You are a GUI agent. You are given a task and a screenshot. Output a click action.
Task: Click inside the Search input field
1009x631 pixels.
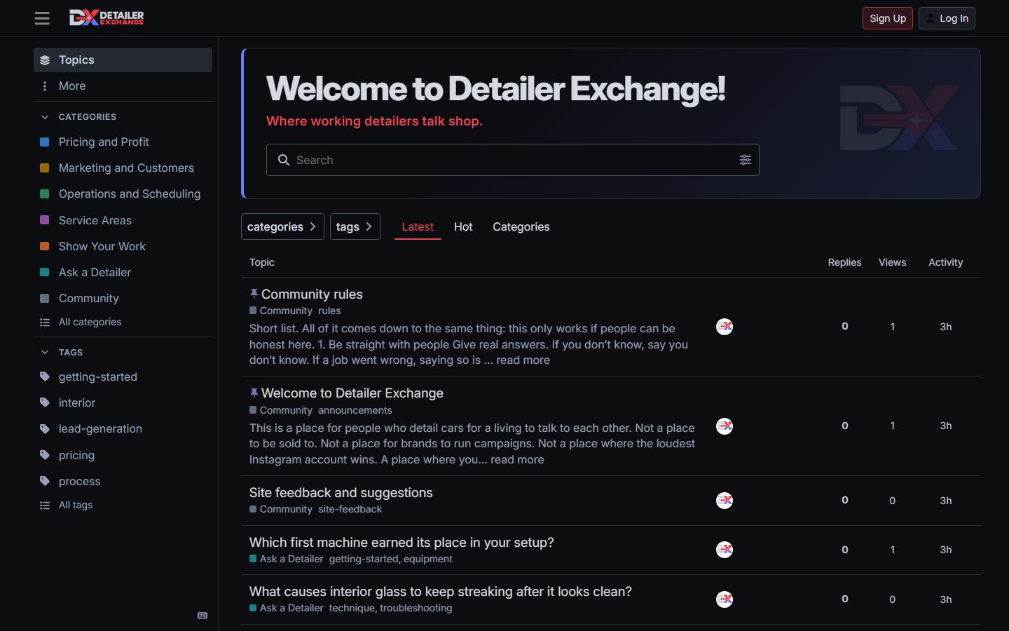pyautogui.click(x=513, y=160)
